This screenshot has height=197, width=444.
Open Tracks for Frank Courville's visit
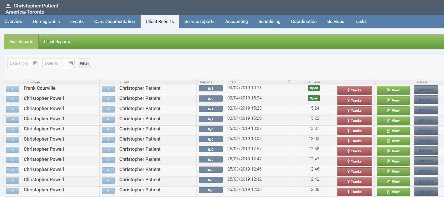pos(354,90)
